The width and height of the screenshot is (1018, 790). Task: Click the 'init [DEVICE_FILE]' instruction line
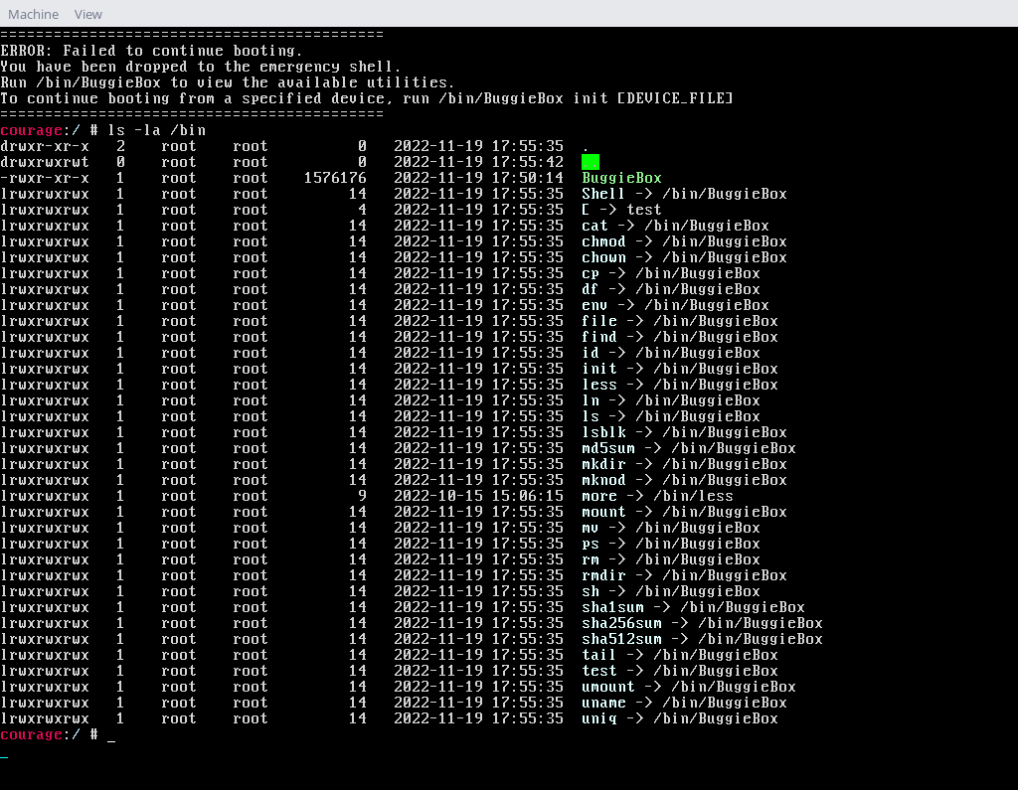tap(366, 98)
